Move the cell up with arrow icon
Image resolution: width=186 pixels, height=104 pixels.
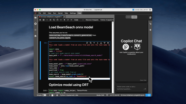tap(94, 43)
